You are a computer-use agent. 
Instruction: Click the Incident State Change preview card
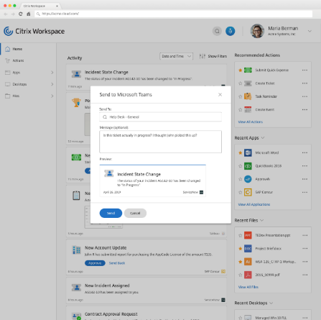point(153,181)
